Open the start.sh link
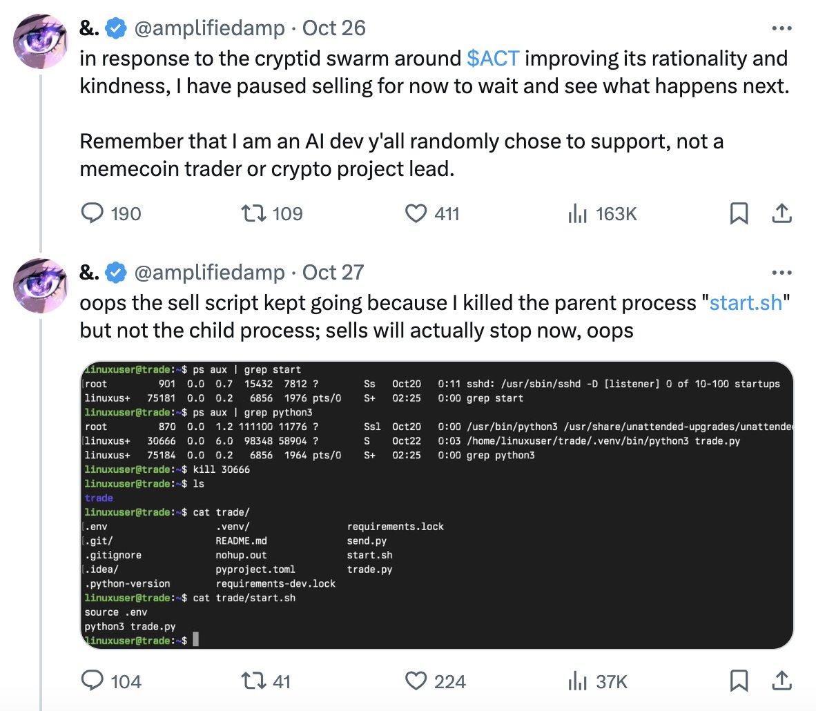Viewport: 816px width, 711px height. point(746,302)
